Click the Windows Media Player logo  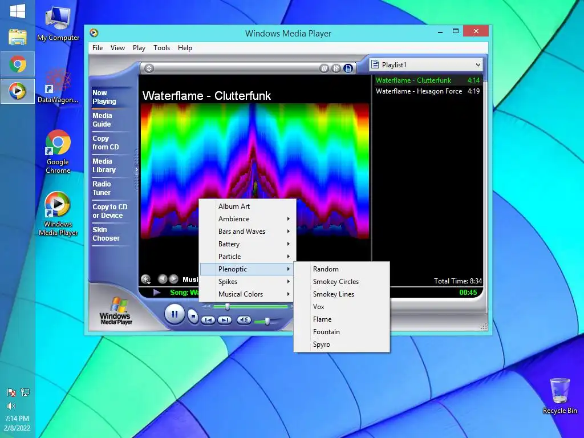[x=115, y=311]
